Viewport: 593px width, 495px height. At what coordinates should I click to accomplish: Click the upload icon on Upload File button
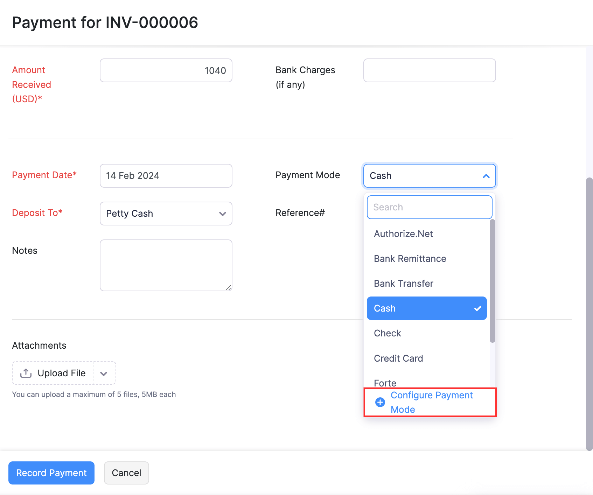click(26, 373)
